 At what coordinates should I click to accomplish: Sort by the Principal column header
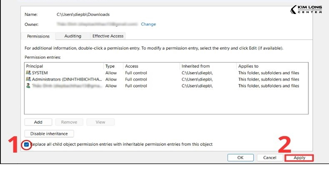point(35,66)
